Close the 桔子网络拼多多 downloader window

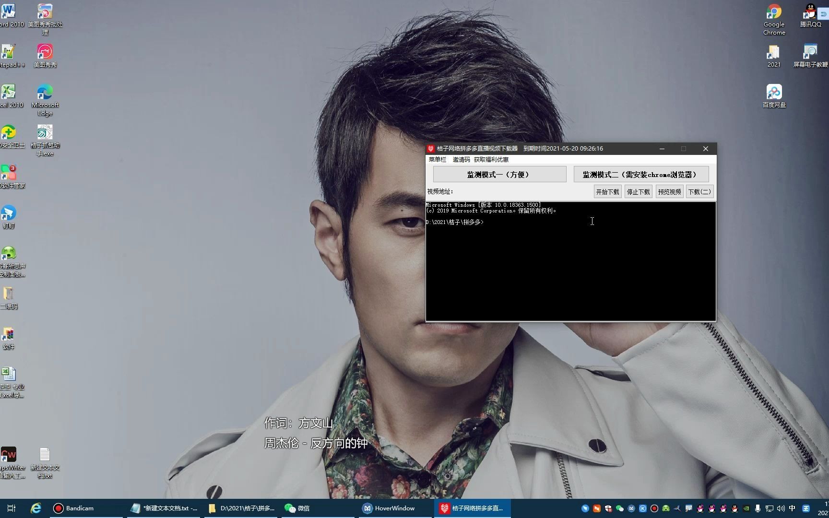tap(705, 149)
